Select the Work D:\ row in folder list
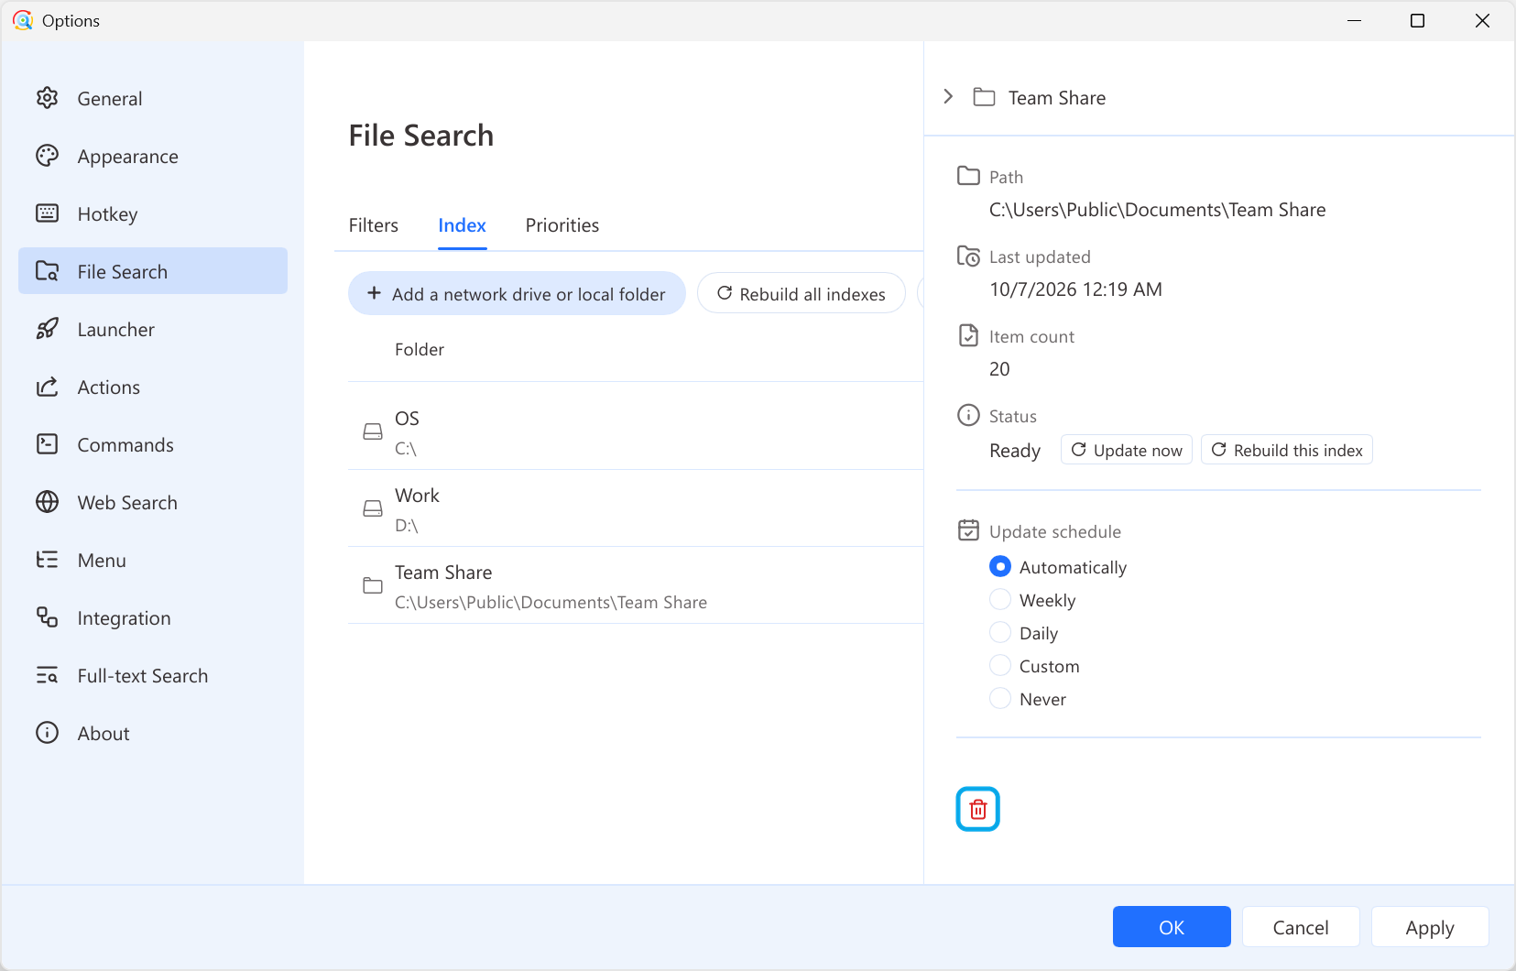Image resolution: width=1516 pixels, height=971 pixels. pyautogui.click(x=636, y=508)
